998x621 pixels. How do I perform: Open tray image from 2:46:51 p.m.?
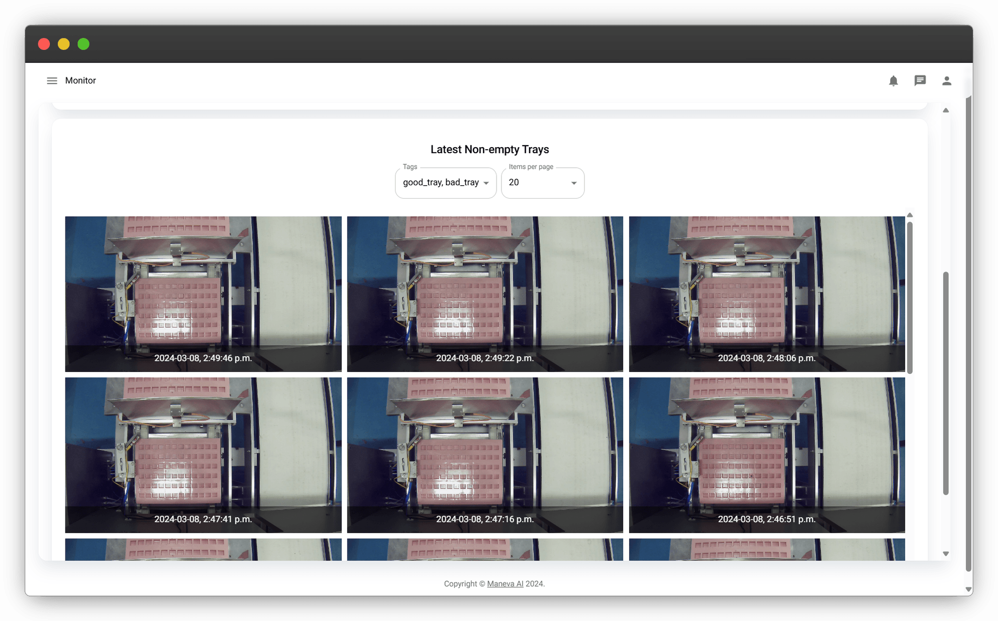point(766,455)
